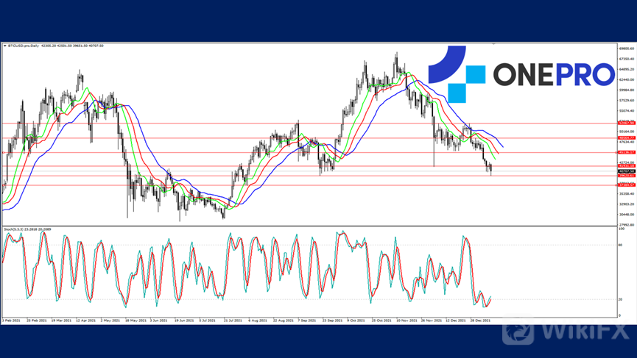637x358 pixels.
Task: Click the 9 Oct 2021 date label
Action: (x=356, y=321)
